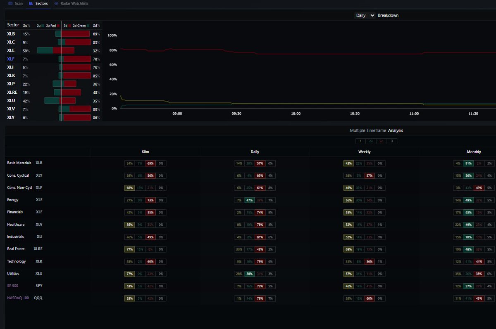Click the 2u green legend square
496x329 pixels.
(43, 25)
